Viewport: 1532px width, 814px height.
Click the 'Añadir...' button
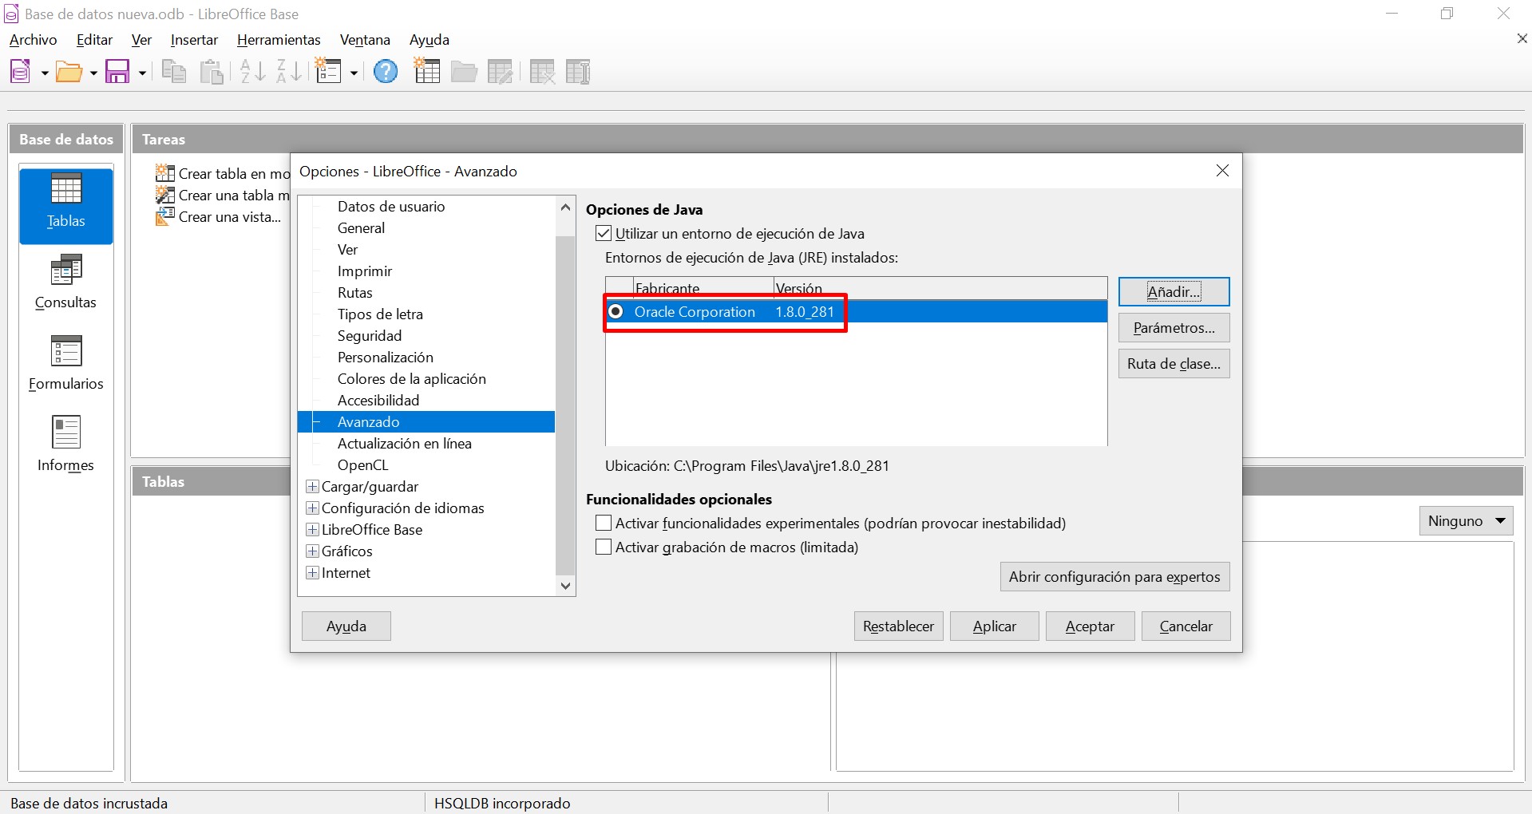coord(1174,291)
